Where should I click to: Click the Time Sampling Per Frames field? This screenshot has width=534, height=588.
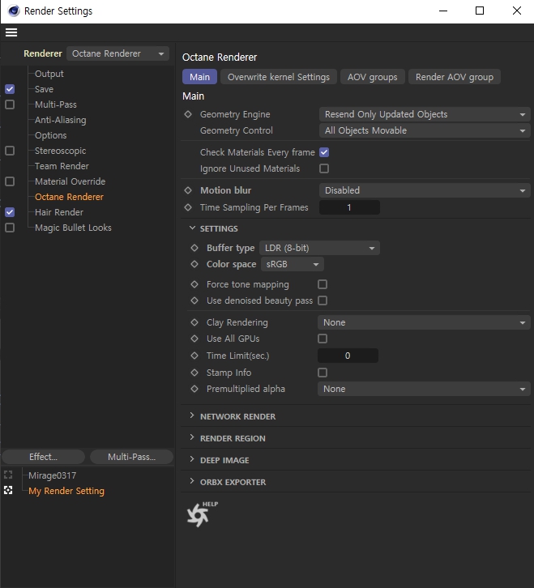click(349, 207)
